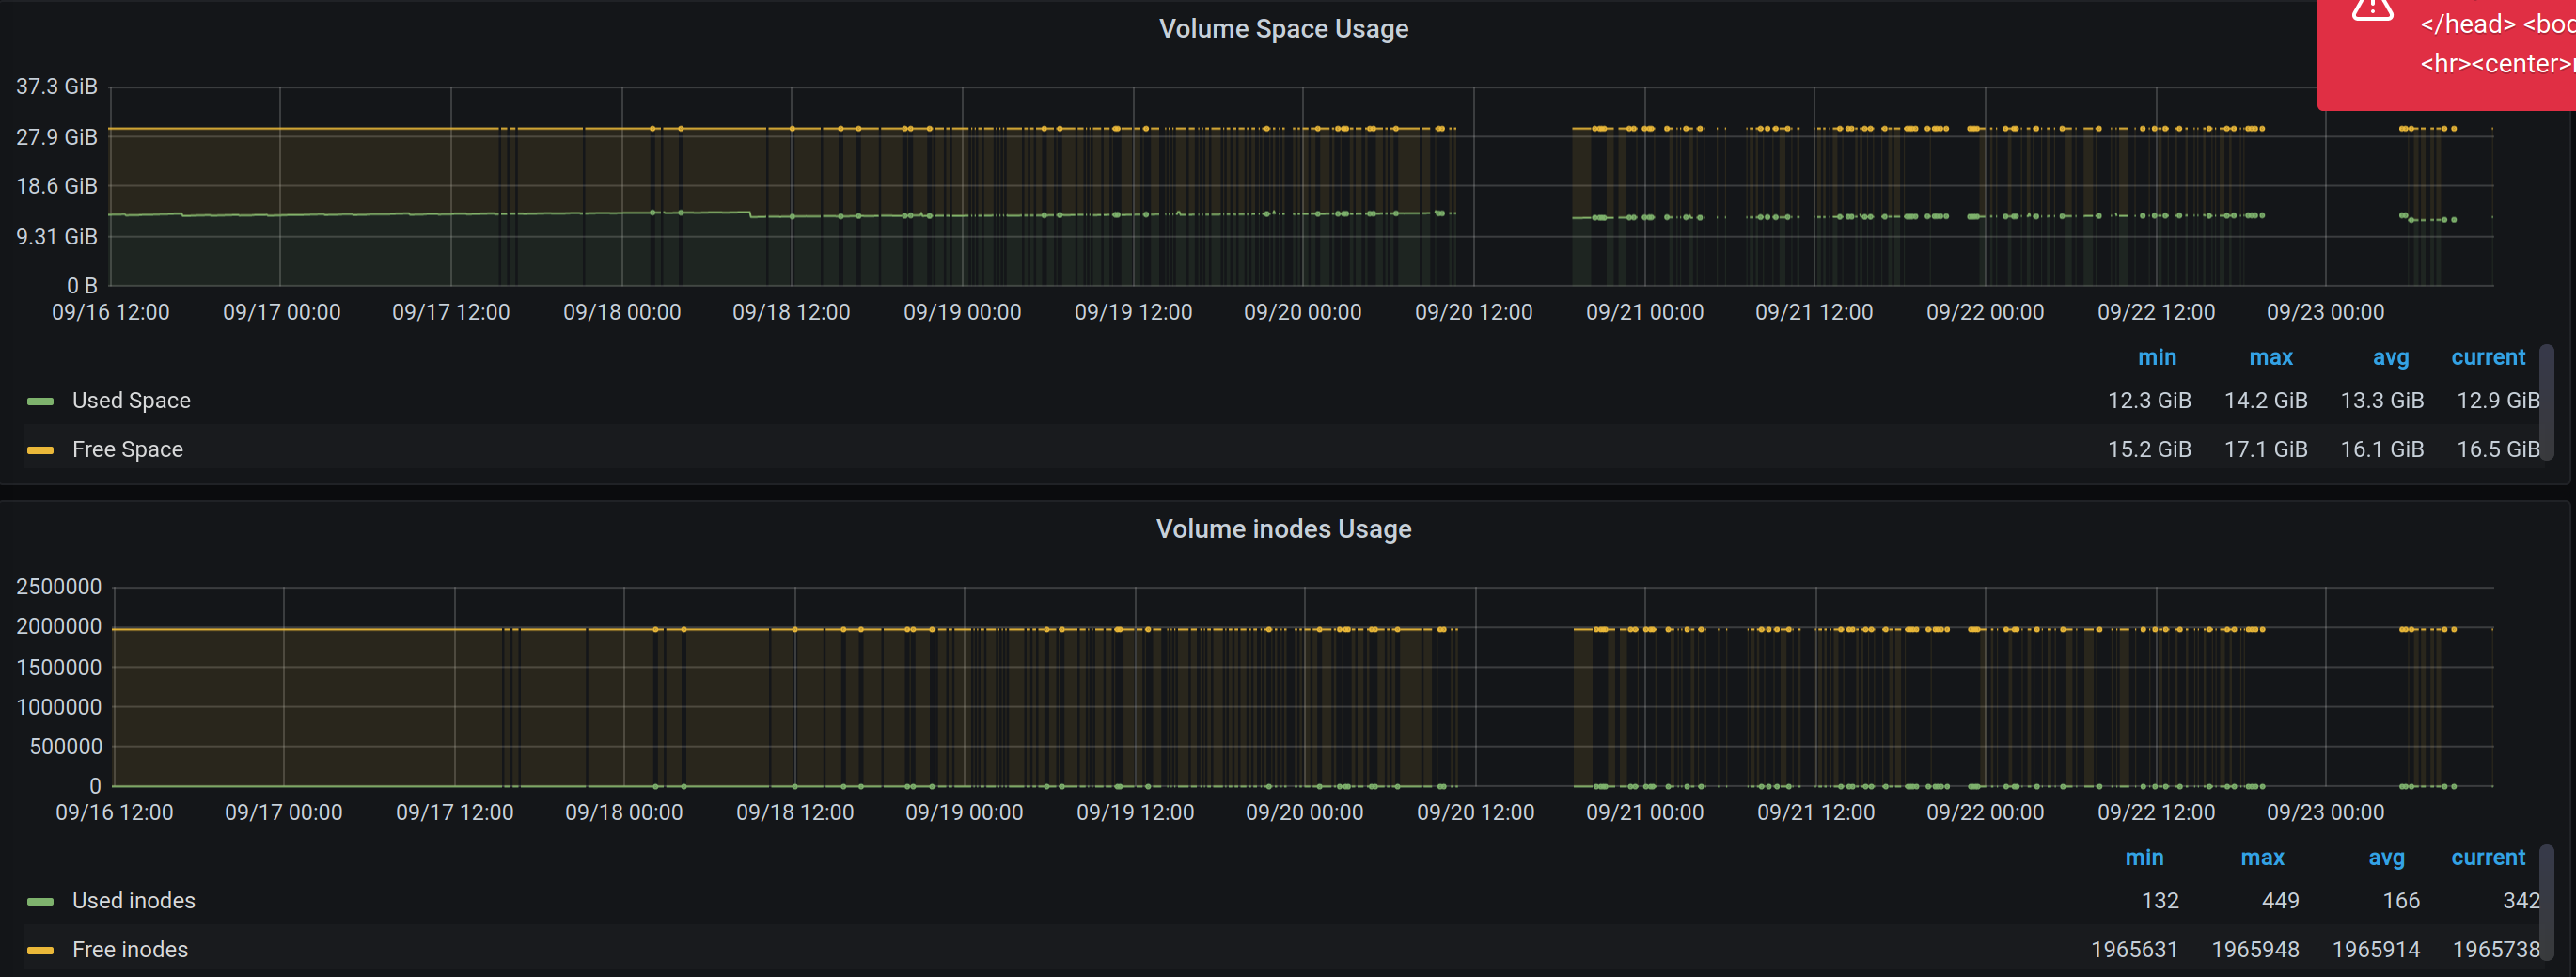Toggle visibility of the Used inodes series

point(133,900)
